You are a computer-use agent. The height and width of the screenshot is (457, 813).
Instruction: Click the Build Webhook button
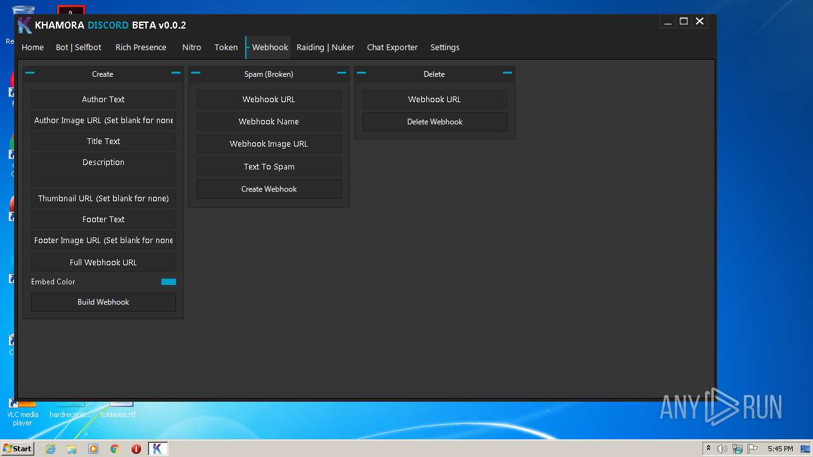(x=104, y=302)
